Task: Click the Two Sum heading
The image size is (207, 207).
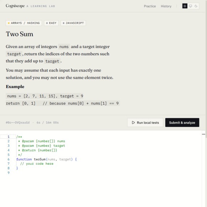Action: tap(20, 34)
